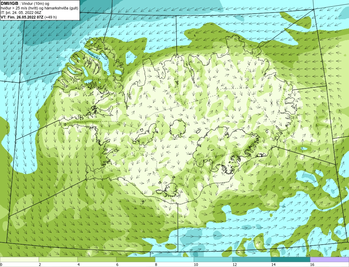Screen dimensions: 349x267
Task: Select the 4–6 m/s green legend swatch
Action: click(97, 259)
